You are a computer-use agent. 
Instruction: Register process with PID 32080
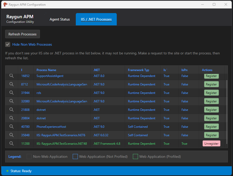point(211,101)
